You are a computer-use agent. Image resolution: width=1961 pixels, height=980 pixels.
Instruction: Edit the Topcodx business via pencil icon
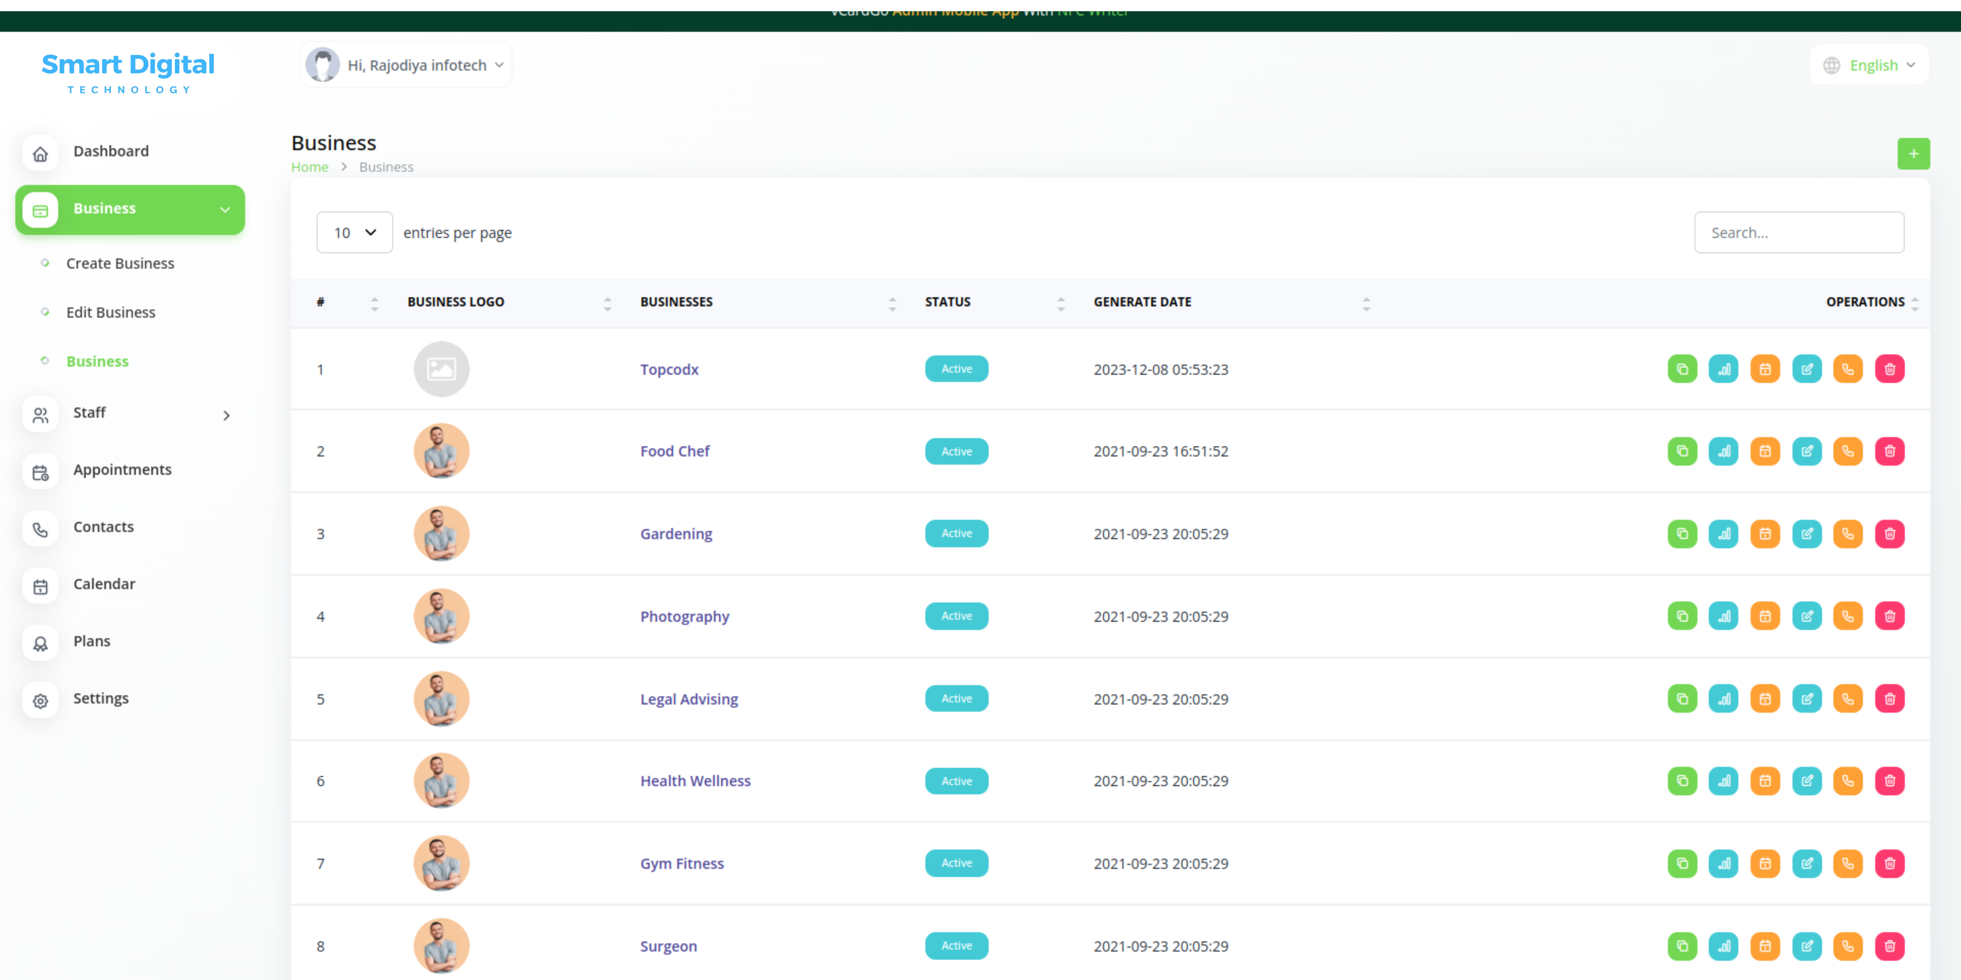1806,369
